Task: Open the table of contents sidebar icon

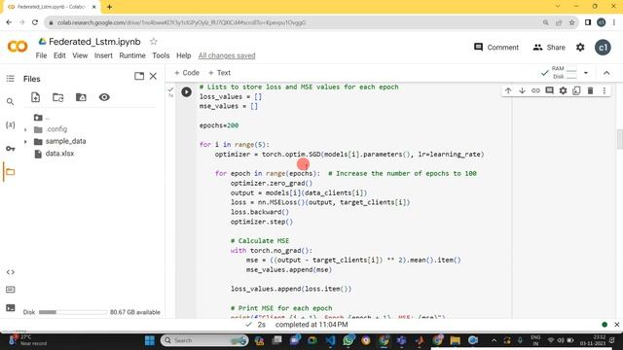Action: pyautogui.click(x=11, y=79)
